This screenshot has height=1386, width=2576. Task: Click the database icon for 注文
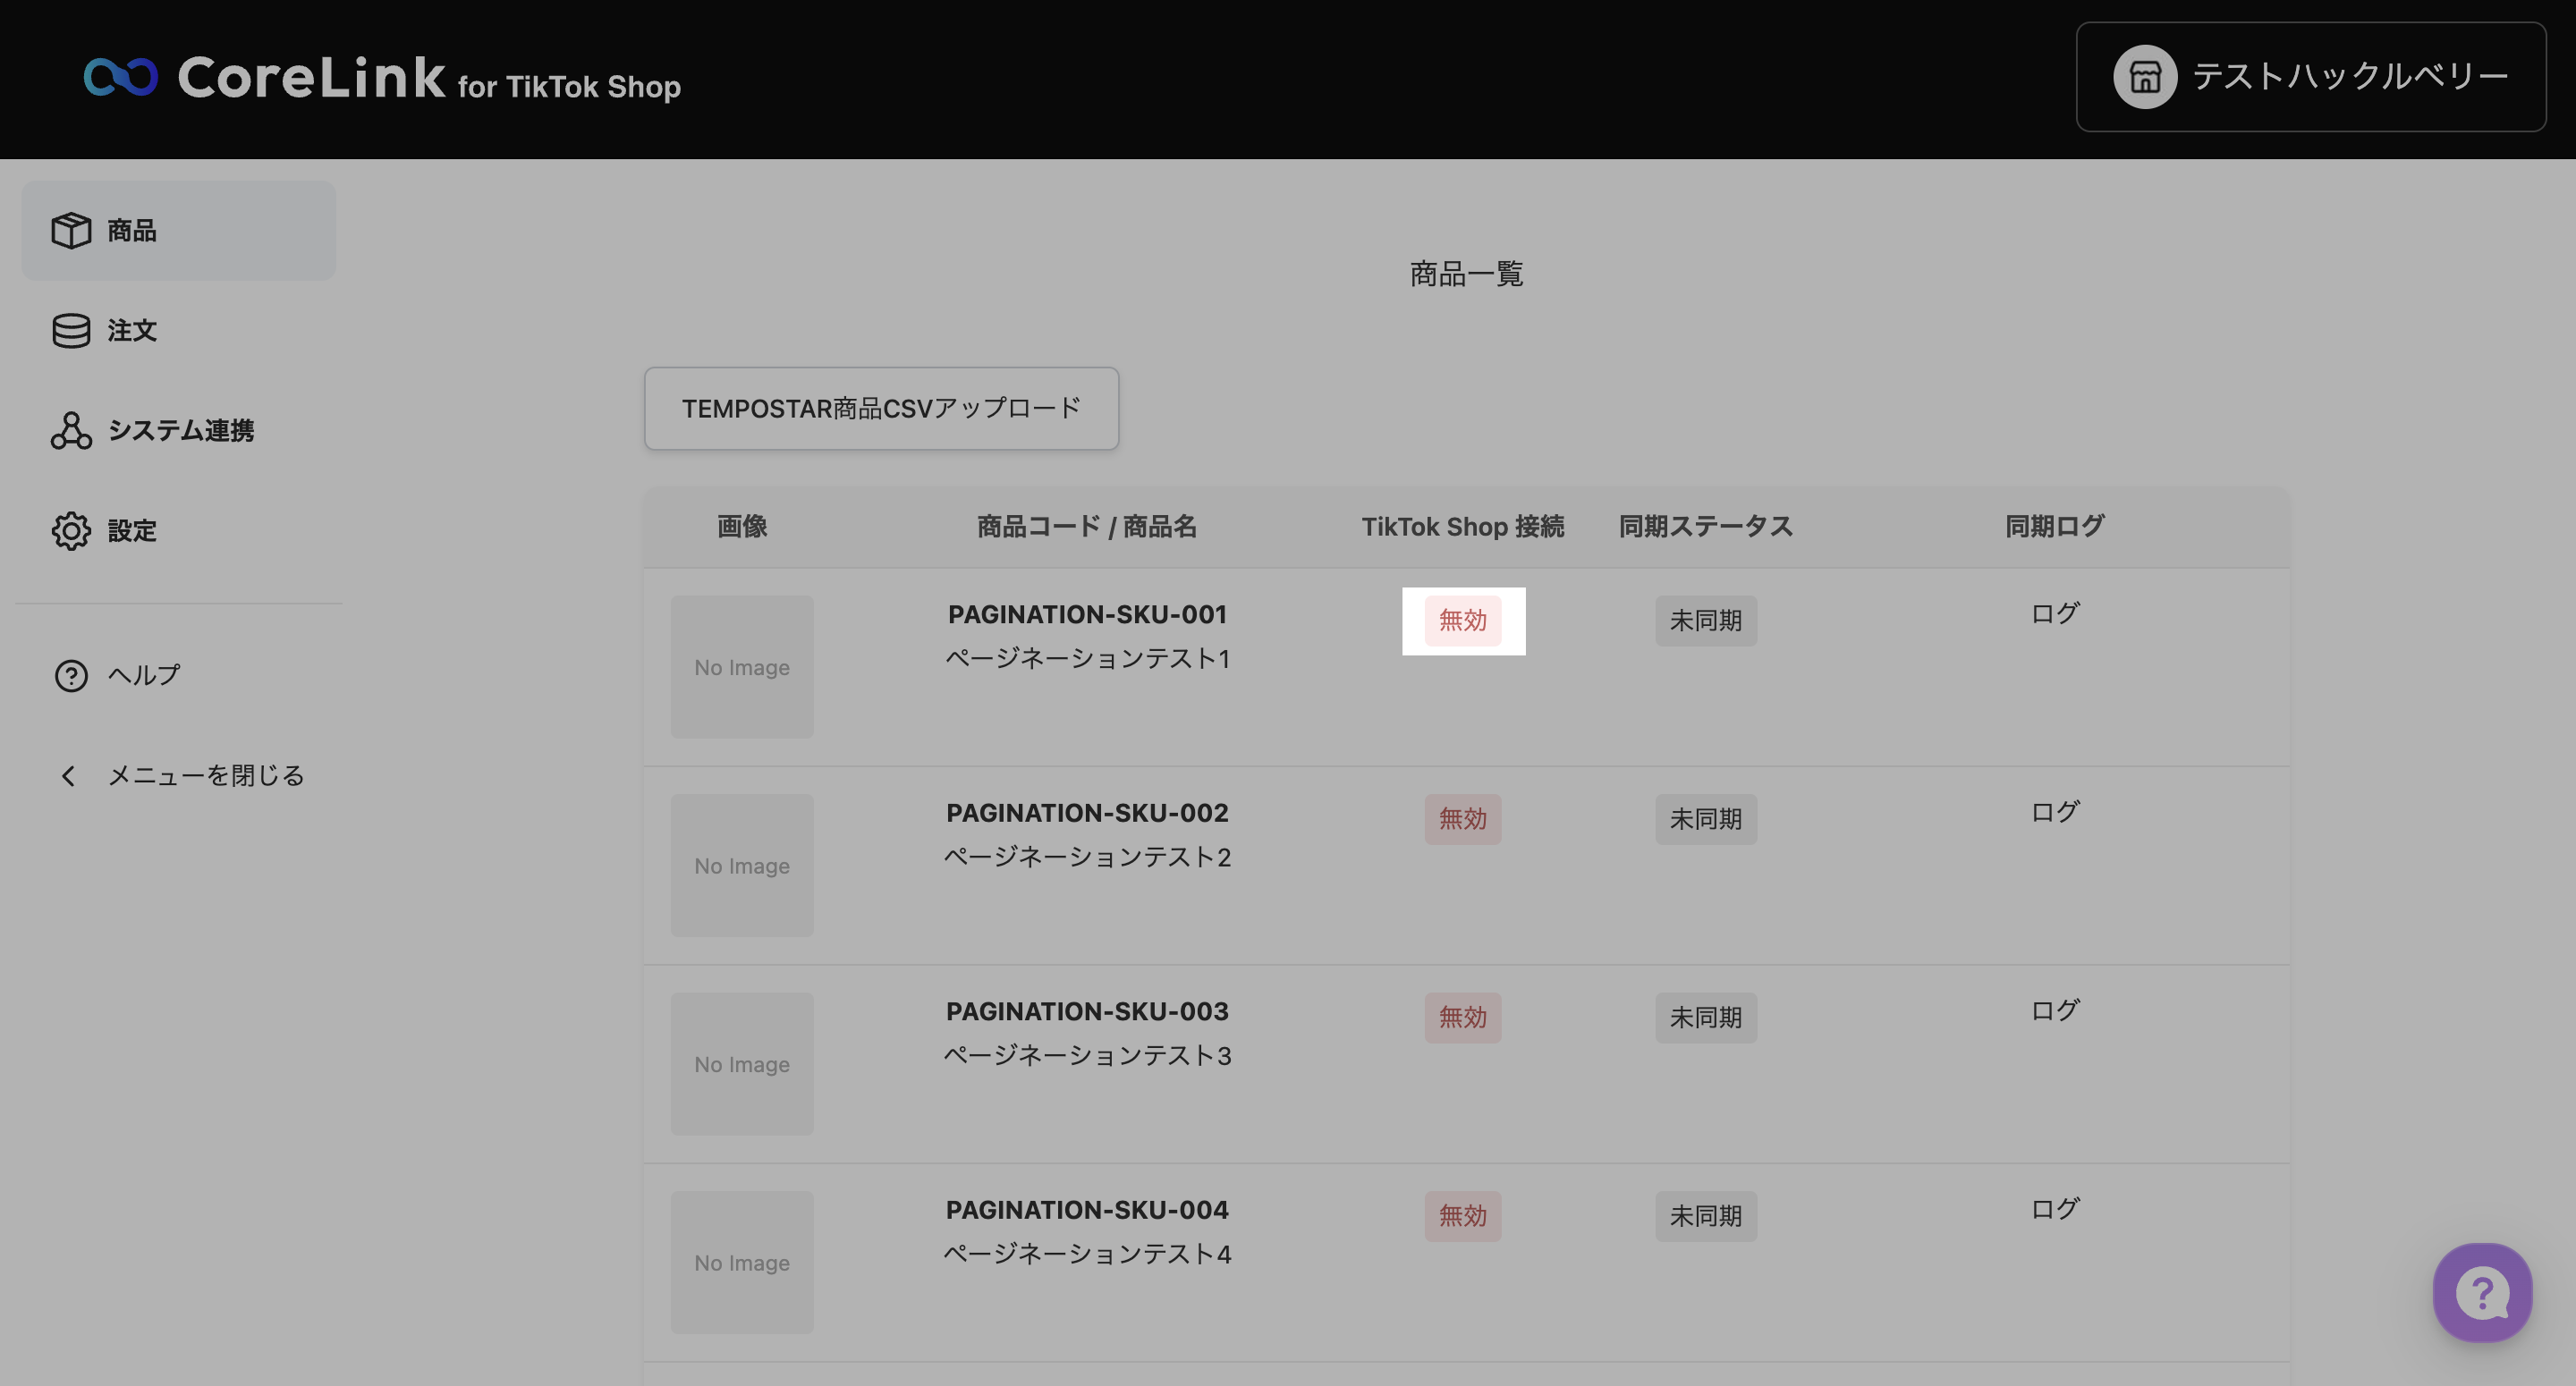tap(71, 331)
